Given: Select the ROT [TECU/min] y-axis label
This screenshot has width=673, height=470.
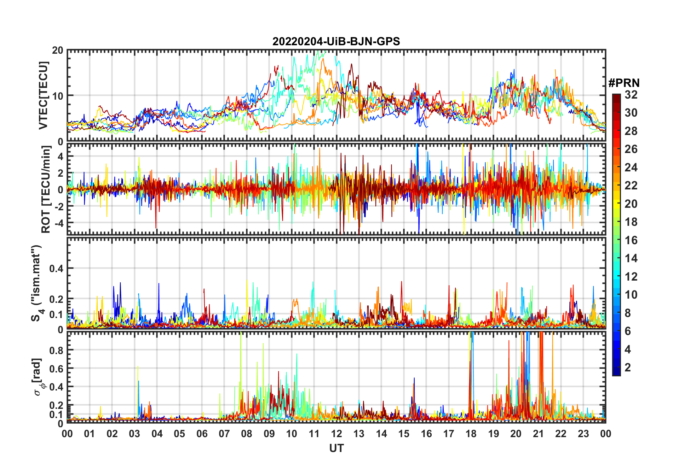Looking at the screenshot, I should pos(46,189).
